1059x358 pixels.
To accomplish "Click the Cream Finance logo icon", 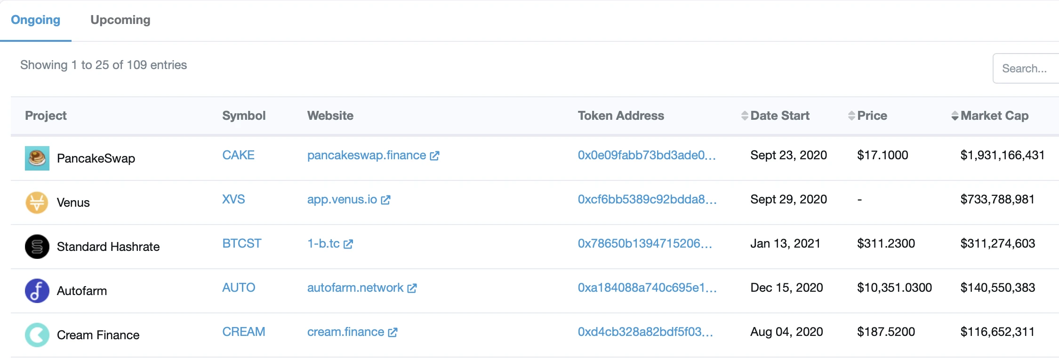I will [x=37, y=335].
